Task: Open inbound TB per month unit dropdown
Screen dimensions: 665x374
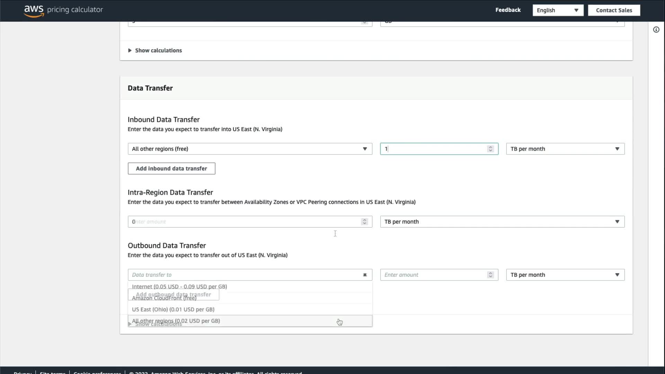Action: (565, 149)
